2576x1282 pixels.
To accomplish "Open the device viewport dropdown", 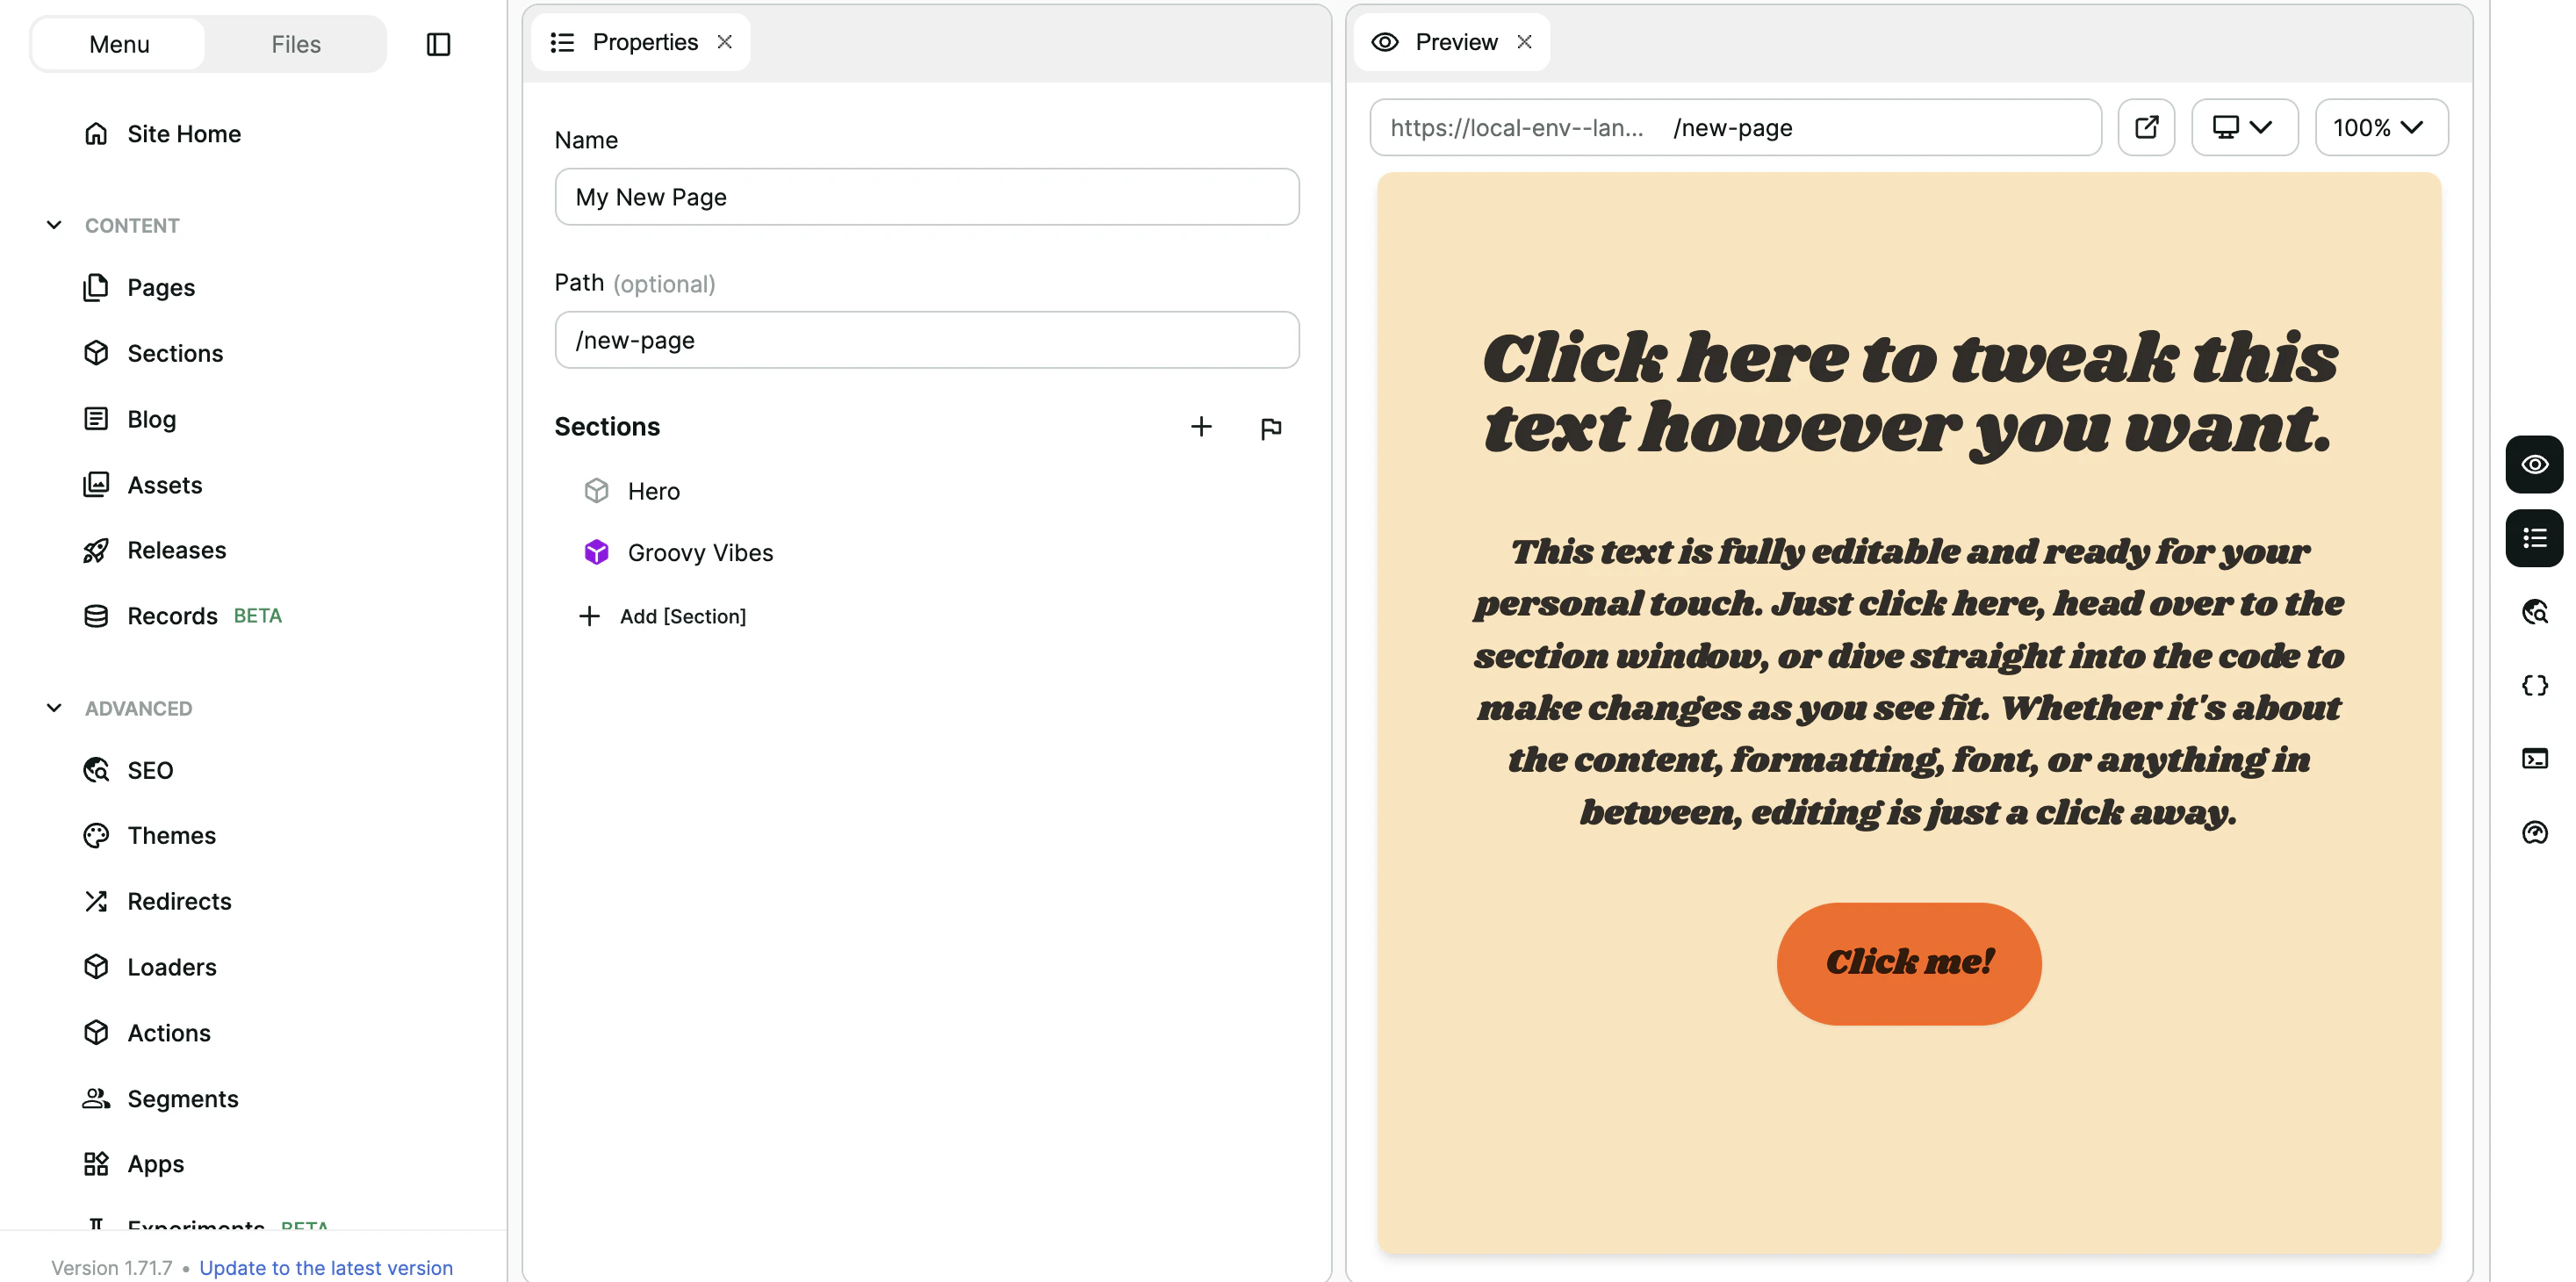I will pyautogui.click(x=2243, y=127).
